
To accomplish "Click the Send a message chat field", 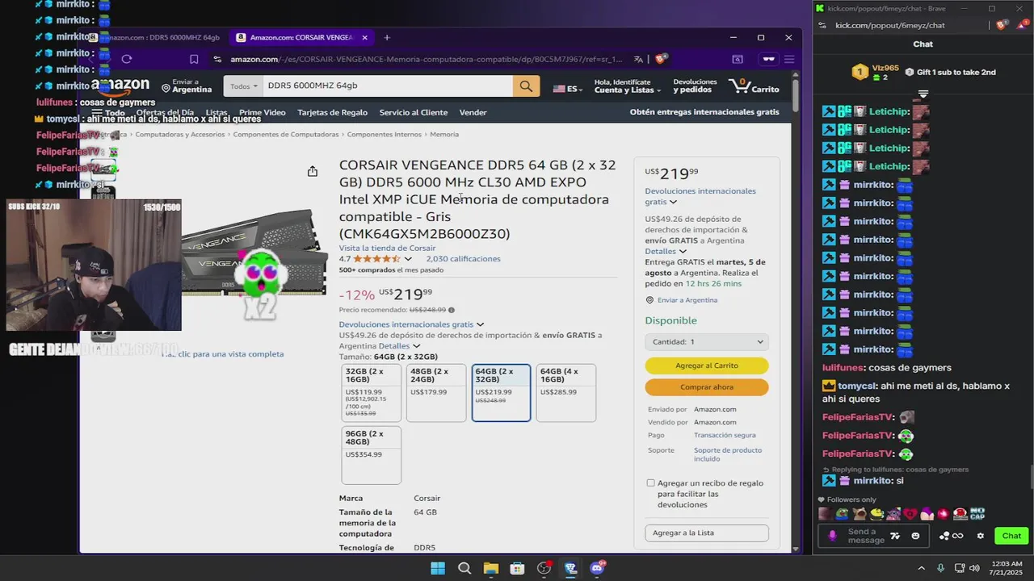I will [x=865, y=536].
